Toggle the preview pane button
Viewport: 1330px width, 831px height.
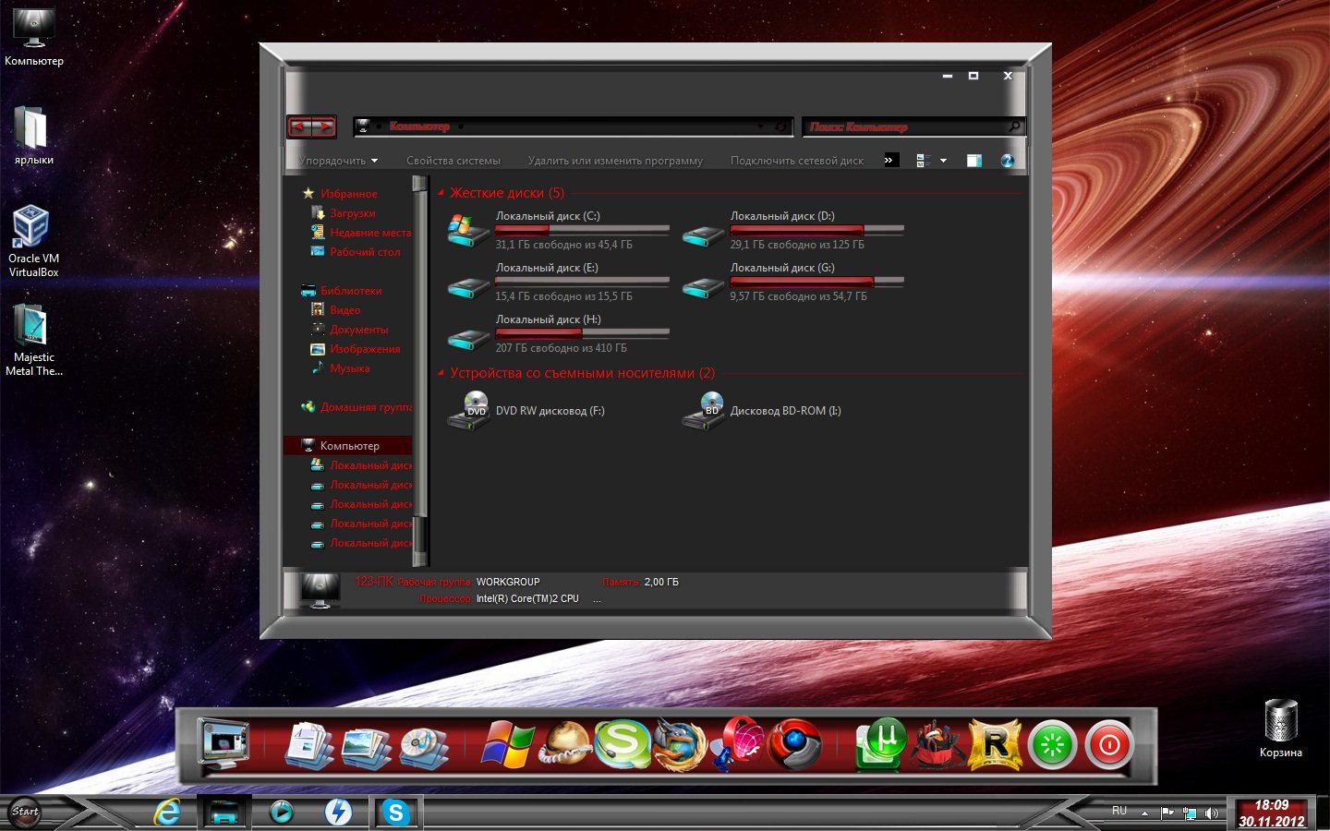pos(973,161)
